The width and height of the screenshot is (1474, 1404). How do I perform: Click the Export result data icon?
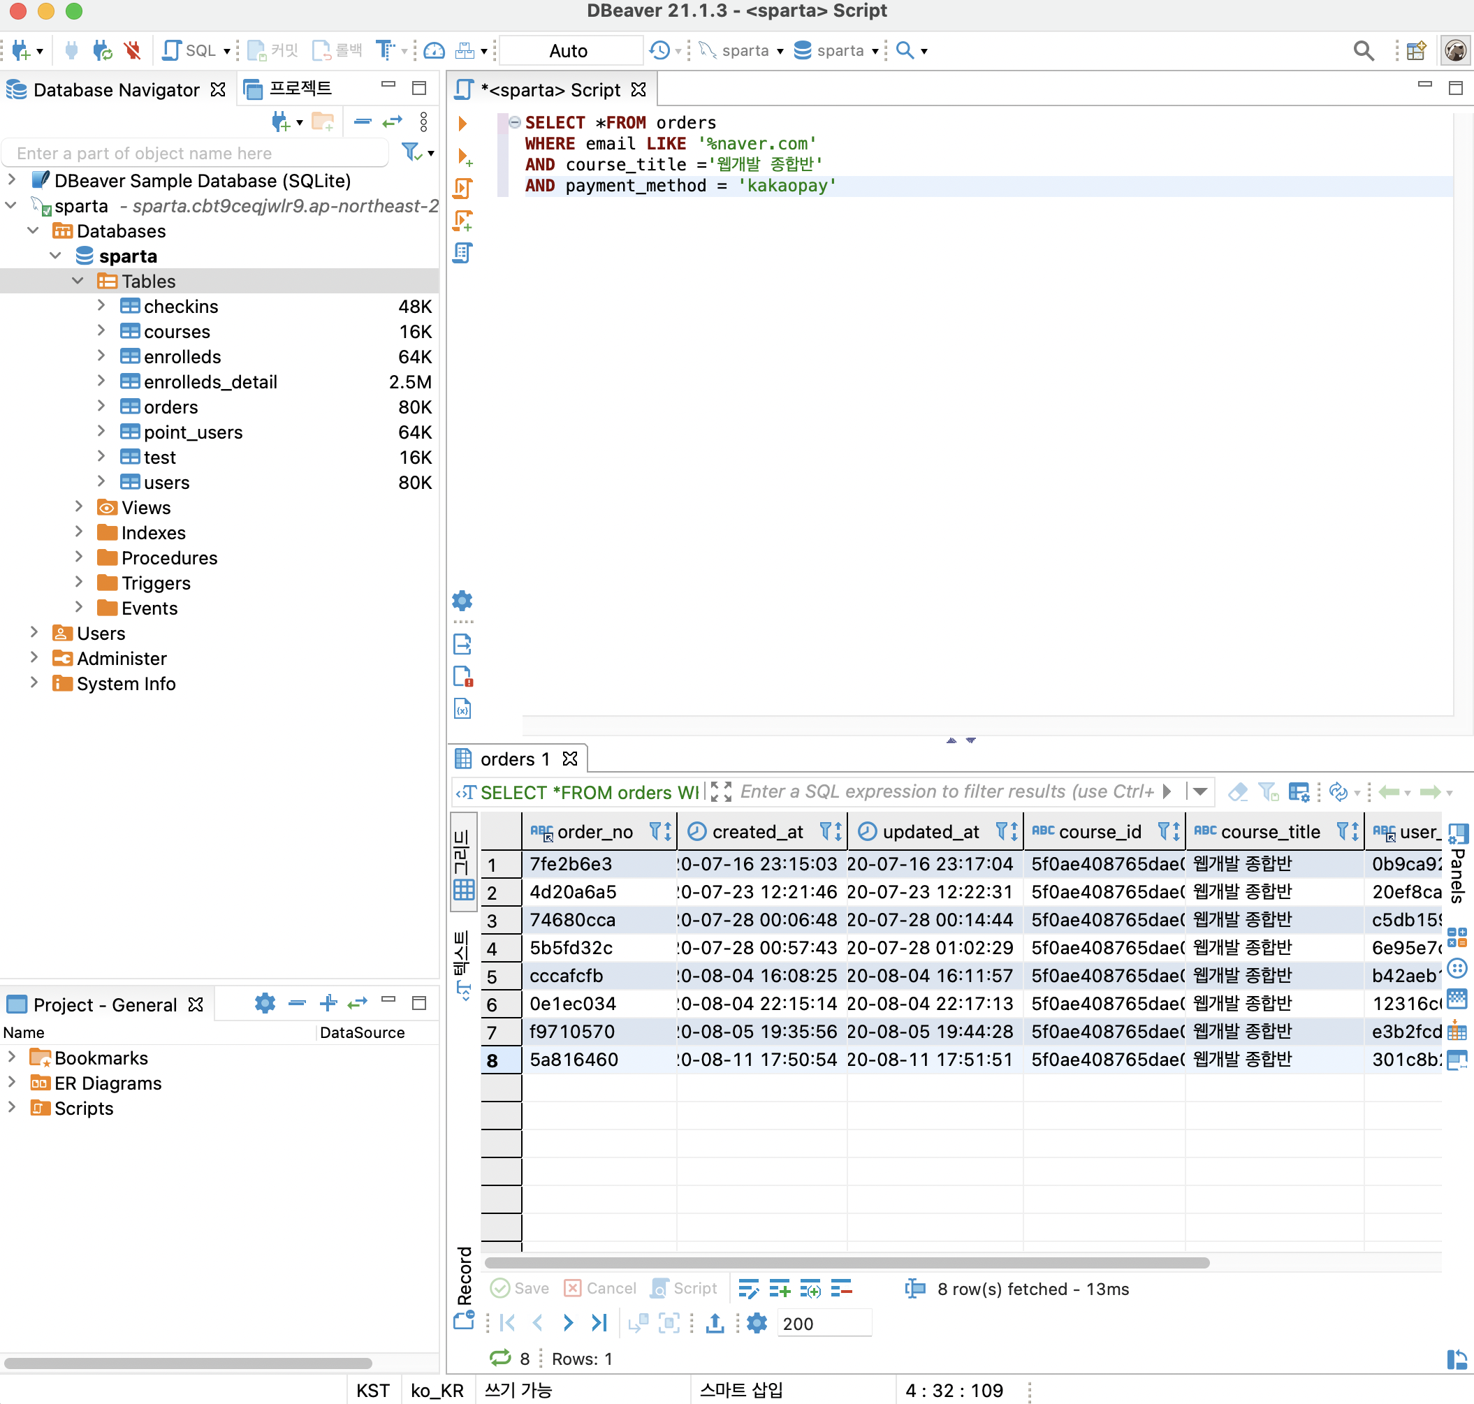(715, 1323)
